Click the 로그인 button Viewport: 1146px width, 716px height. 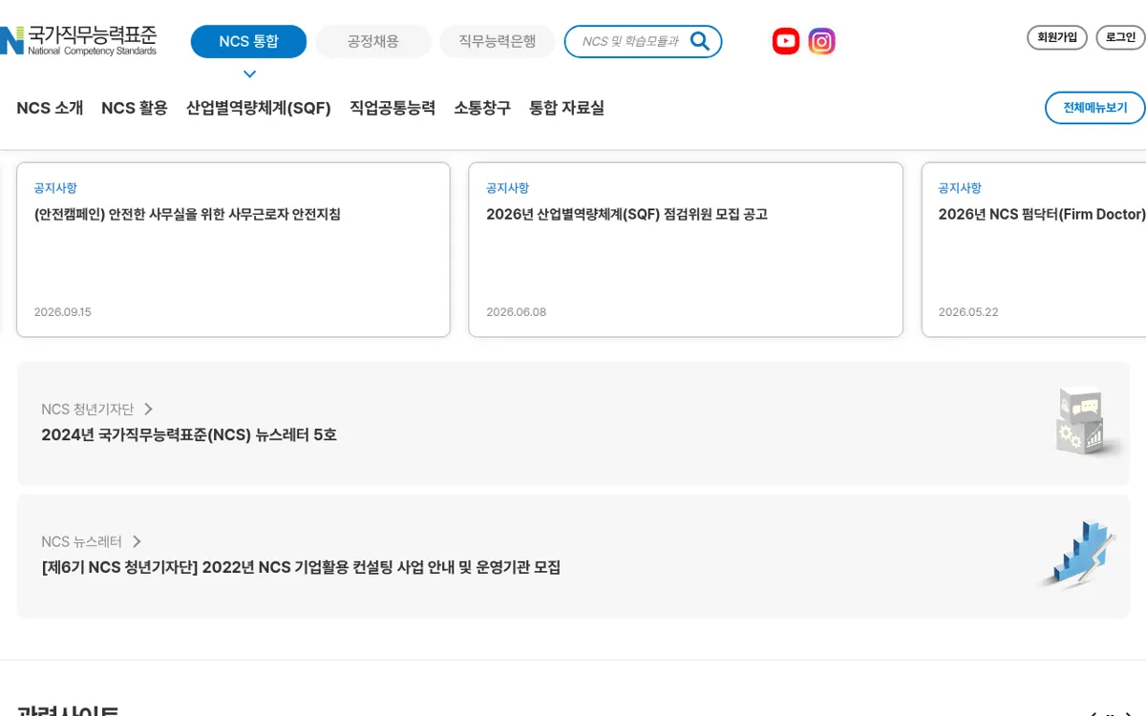pyautogui.click(x=1121, y=37)
